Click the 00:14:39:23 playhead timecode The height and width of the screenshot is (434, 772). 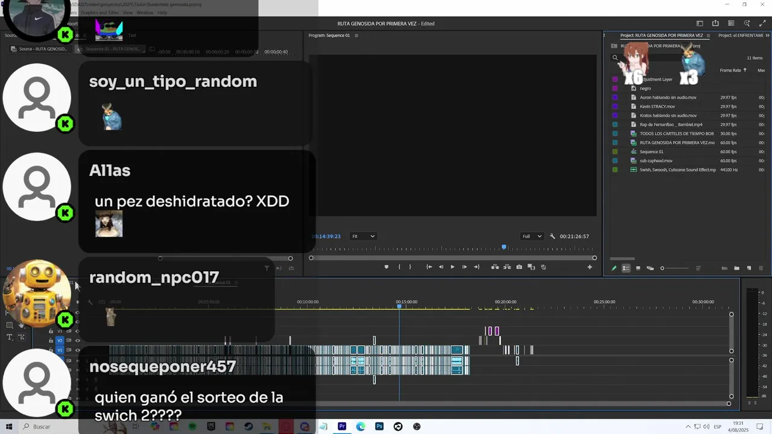pyautogui.click(x=326, y=236)
